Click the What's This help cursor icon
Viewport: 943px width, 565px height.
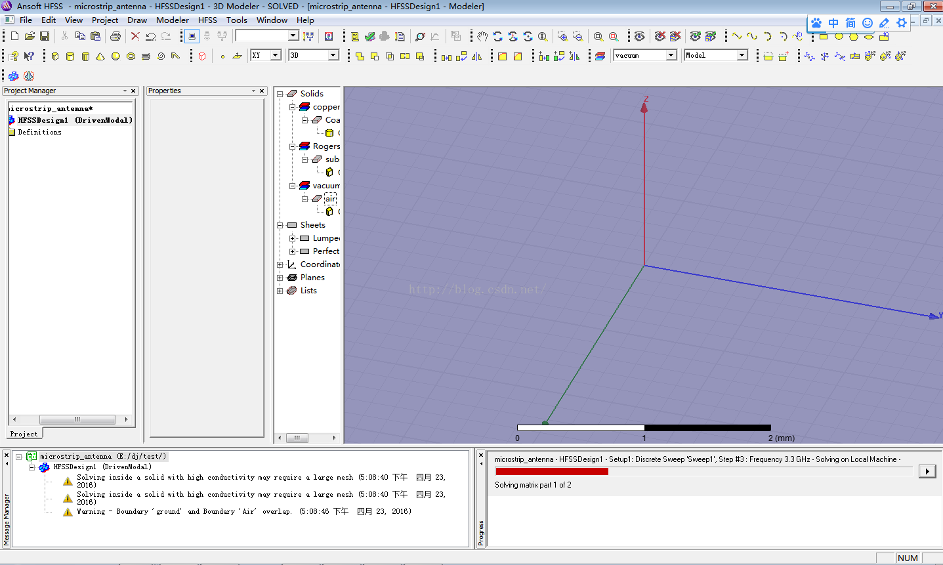click(x=29, y=56)
